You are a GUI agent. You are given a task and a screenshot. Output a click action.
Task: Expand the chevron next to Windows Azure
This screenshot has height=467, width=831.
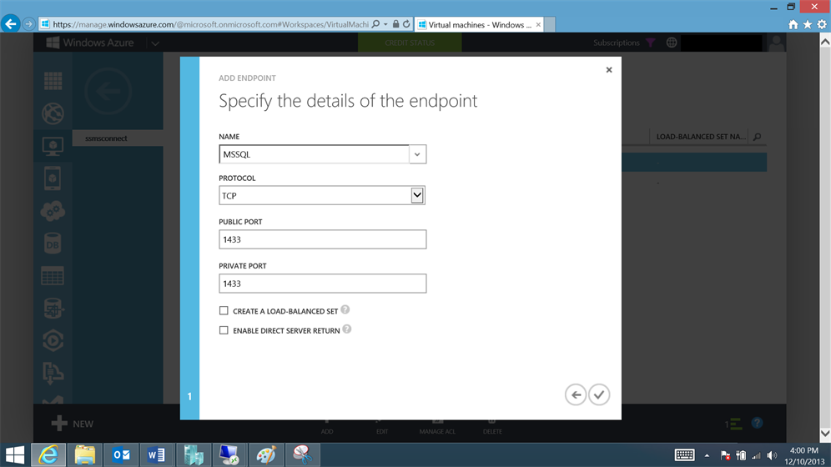[155, 43]
